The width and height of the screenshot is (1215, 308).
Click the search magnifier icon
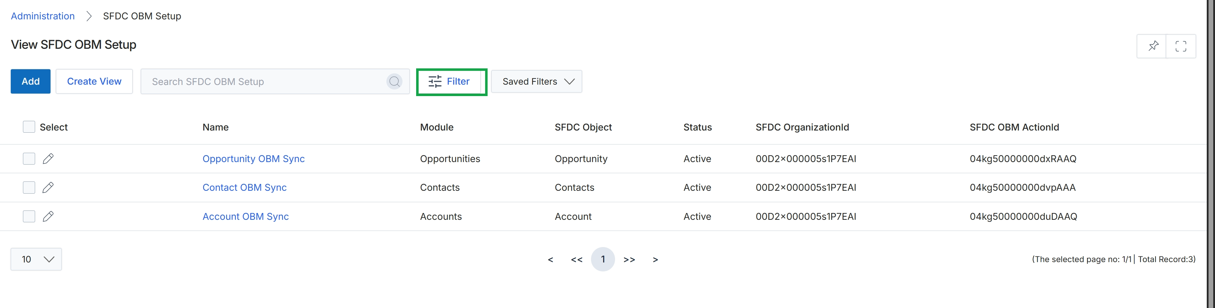394,82
